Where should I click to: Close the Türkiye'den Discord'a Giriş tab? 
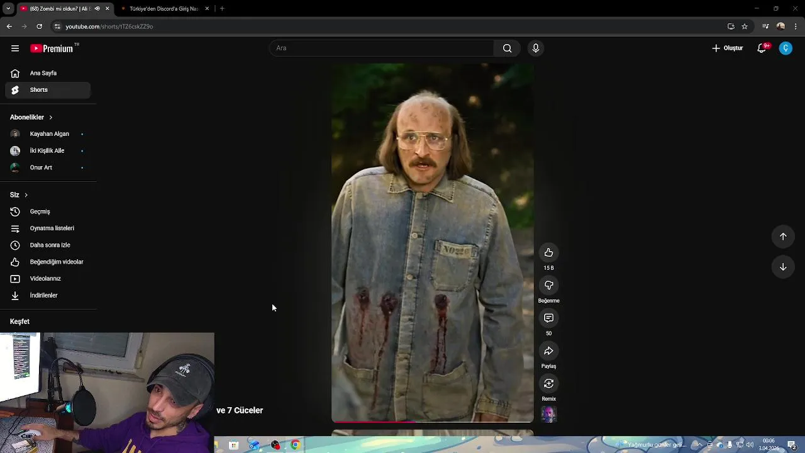tap(207, 9)
